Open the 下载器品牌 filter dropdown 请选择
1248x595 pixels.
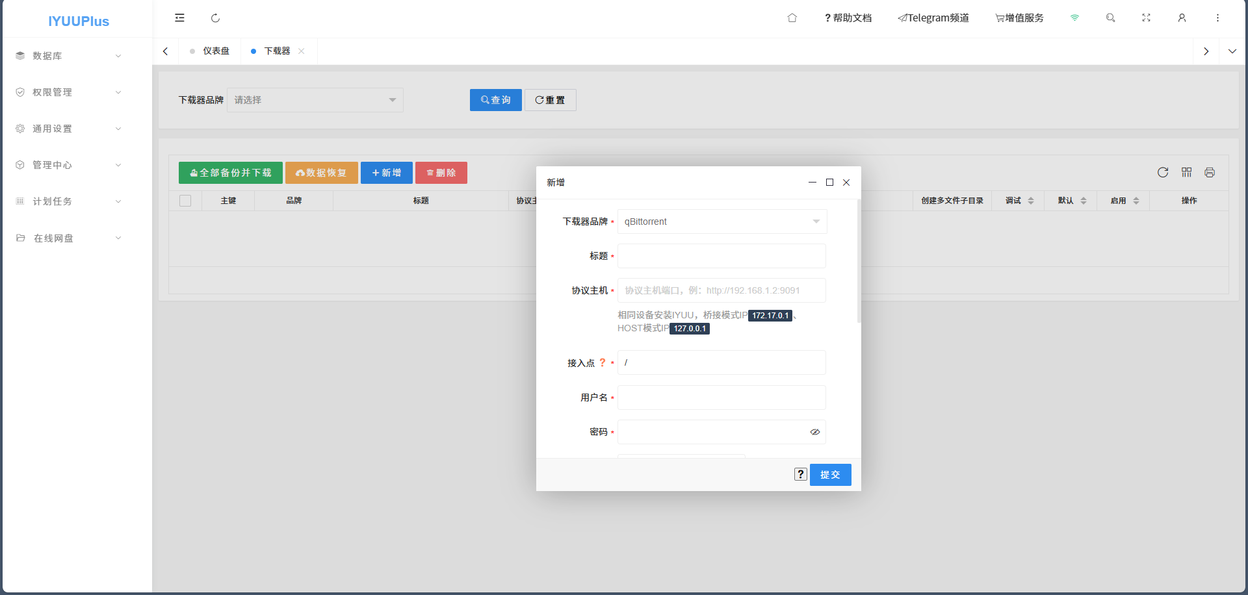coord(315,100)
